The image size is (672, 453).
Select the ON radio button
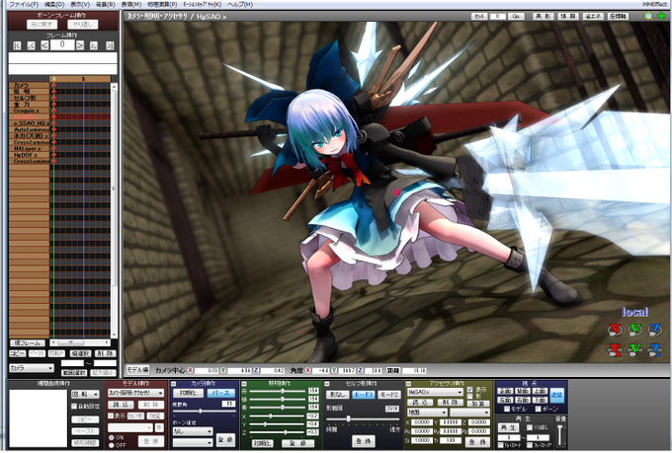point(112,437)
